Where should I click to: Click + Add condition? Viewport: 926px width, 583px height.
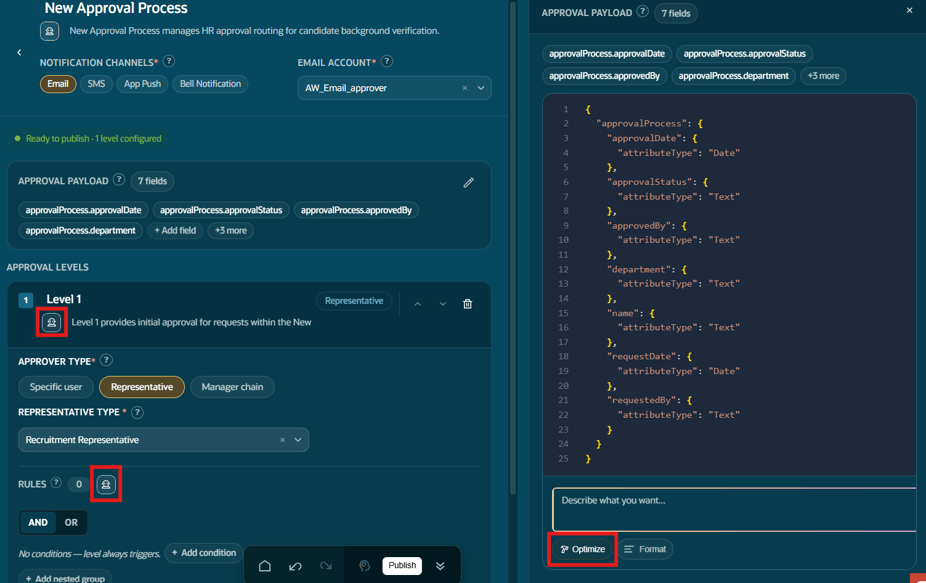click(204, 553)
